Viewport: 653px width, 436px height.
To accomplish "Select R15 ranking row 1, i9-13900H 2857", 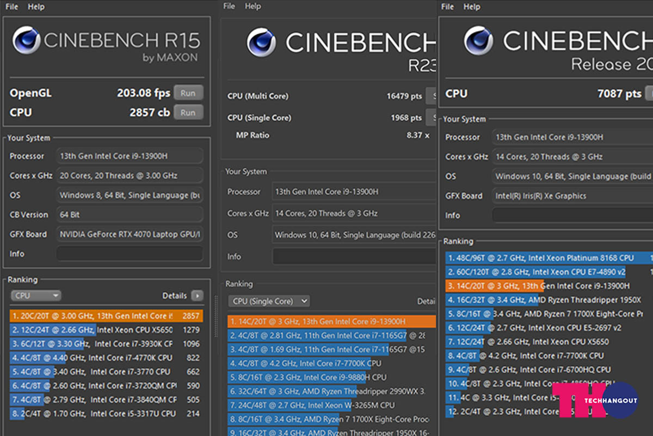I will coord(106,316).
